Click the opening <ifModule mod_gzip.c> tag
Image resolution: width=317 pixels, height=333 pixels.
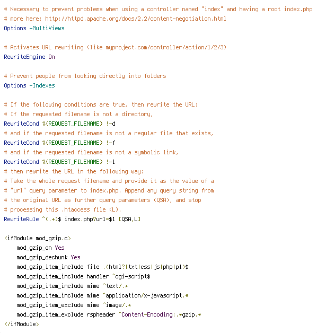37,238
